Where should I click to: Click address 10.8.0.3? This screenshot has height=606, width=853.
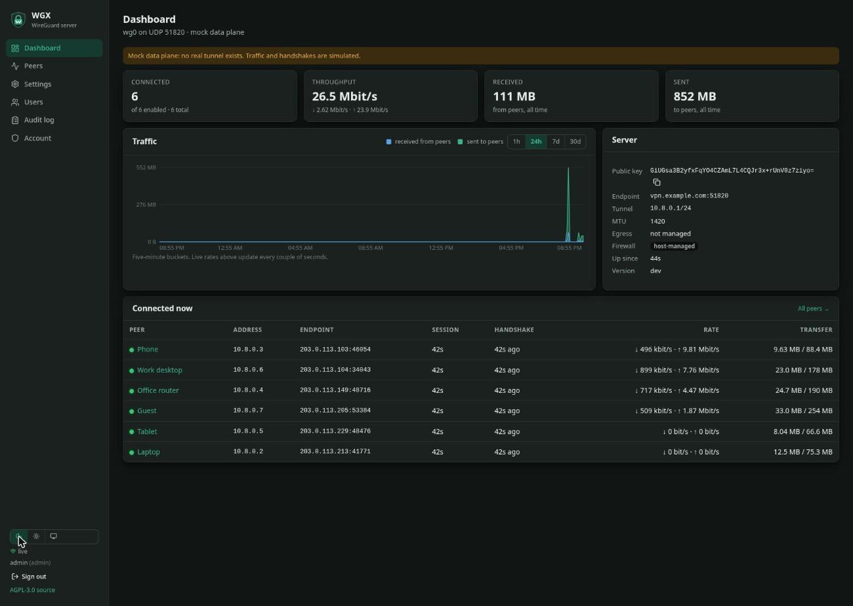point(248,350)
